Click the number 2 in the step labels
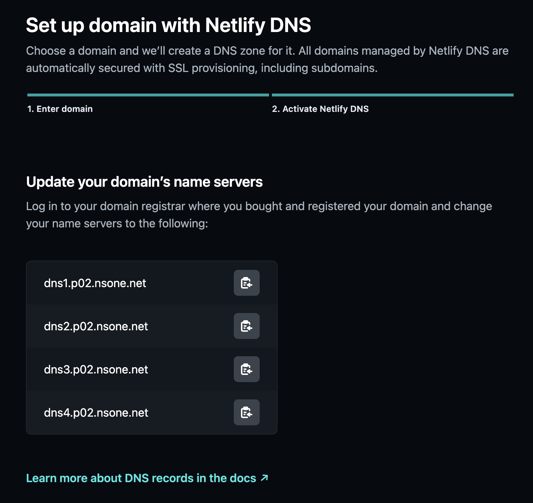The height and width of the screenshot is (503, 533). [275, 109]
